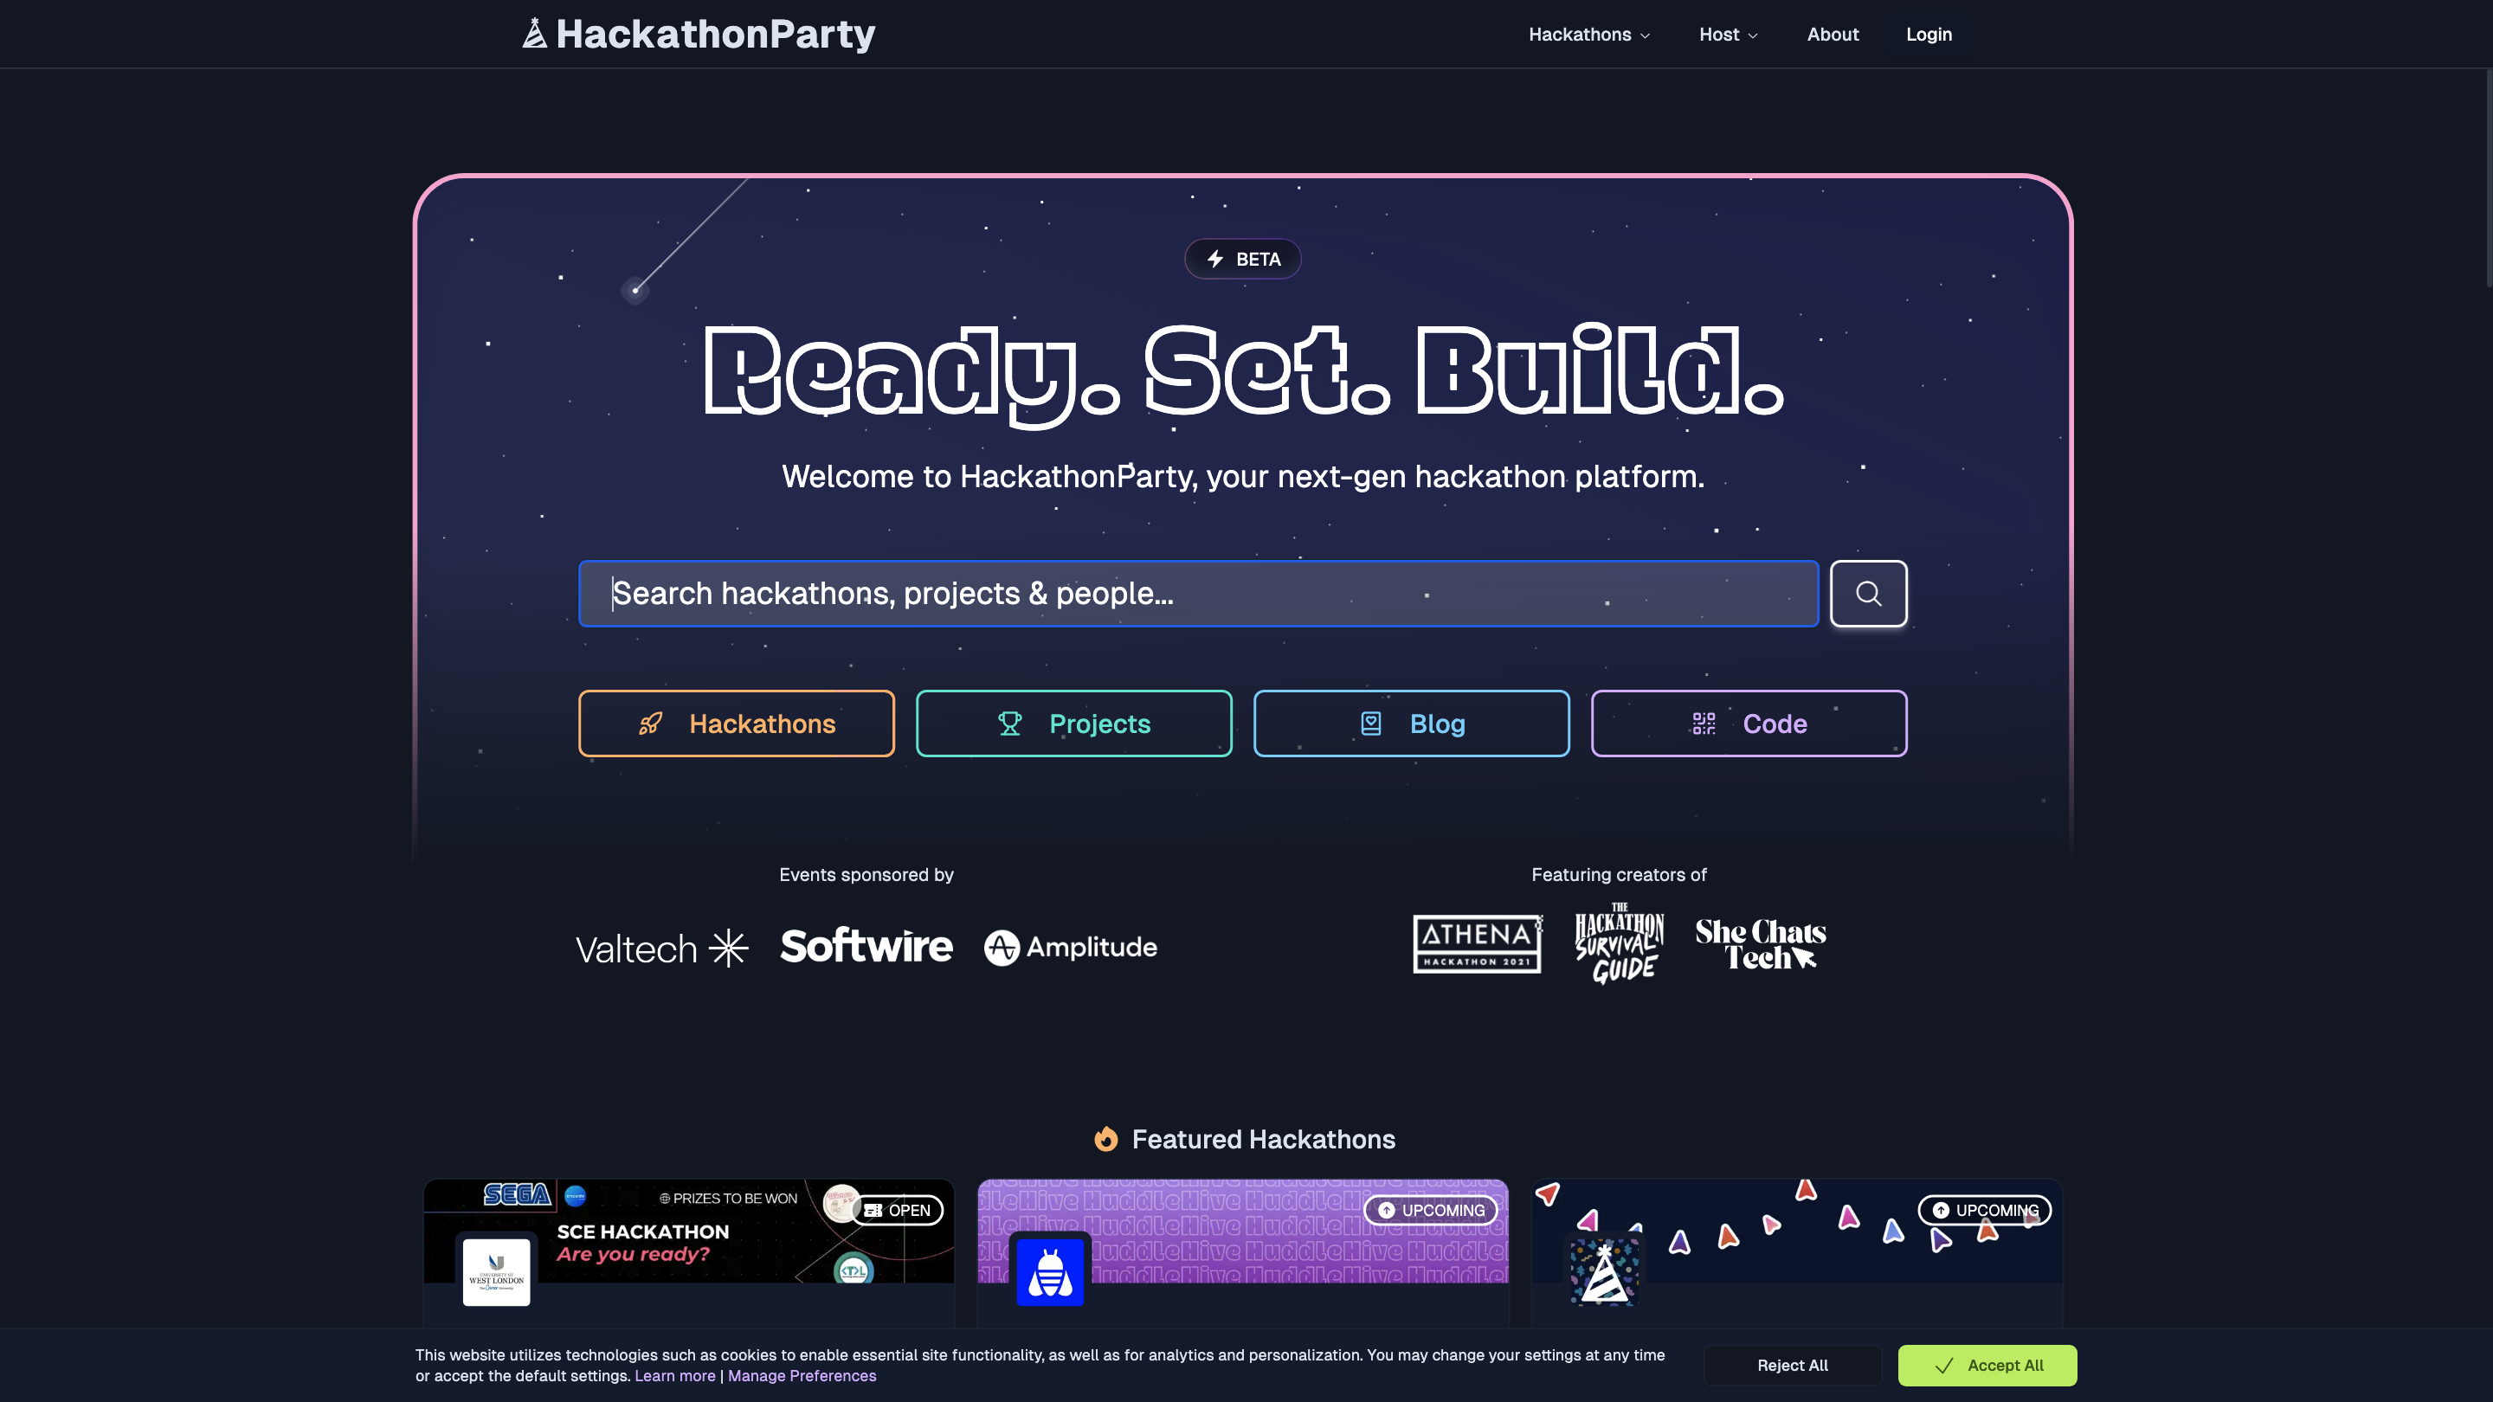Click the SCE Hackathon OPEN status pill
This screenshot has width=2493, height=1402.
click(896, 1210)
